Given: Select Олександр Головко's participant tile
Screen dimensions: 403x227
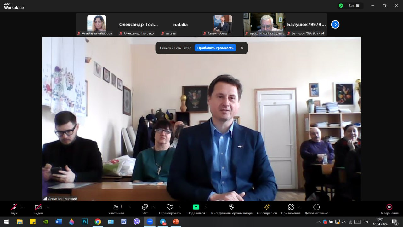Looking at the screenshot, I should pos(139,25).
